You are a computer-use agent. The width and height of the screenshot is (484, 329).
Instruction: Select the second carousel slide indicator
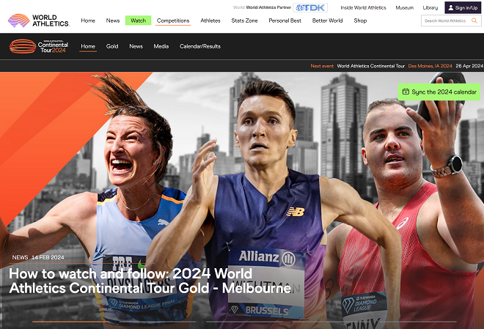click(x=158, y=322)
